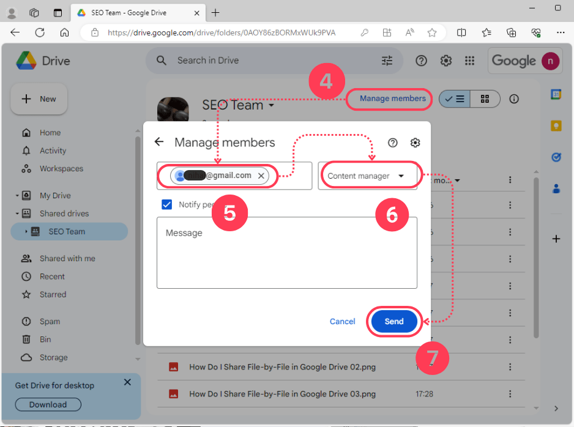Open Google Tasks side panel icon
Viewport: 574px width, 427px height.
[x=556, y=157]
